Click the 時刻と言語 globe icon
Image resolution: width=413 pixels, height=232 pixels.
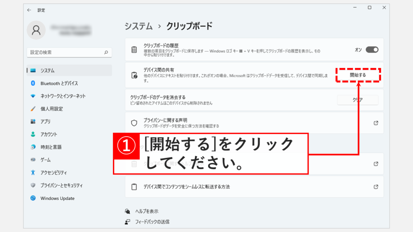coord(33,147)
